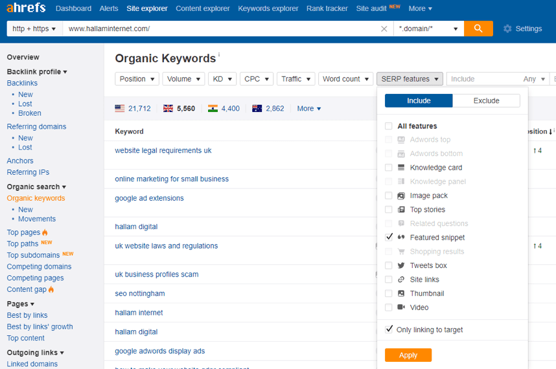Check the Top stories checkbox
The width and height of the screenshot is (556, 369).
pyautogui.click(x=389, y=209)
